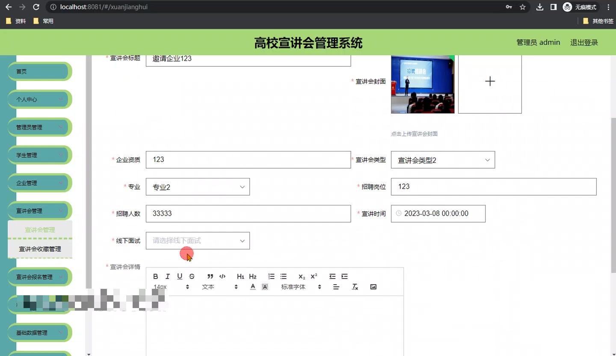616x356 pixels.
Task: Increase indent in editor
Action: 344,276
